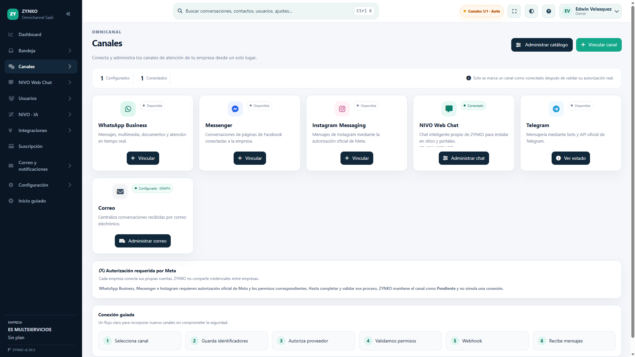Open the Edwin Velasquez account dropdown
The image size is (635, 357).
590,11
